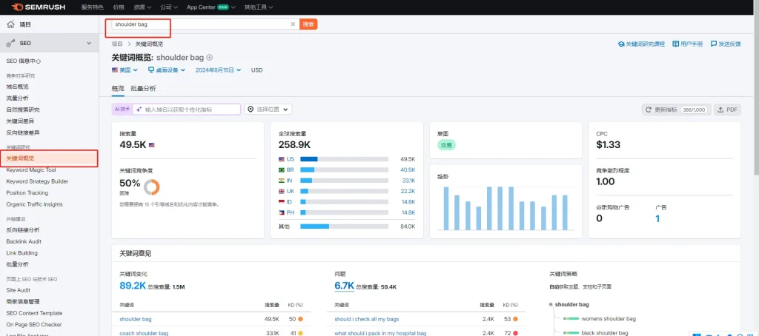
Task: Open 商家信息管理 in sidebar
Action: (x=23, y=302)
